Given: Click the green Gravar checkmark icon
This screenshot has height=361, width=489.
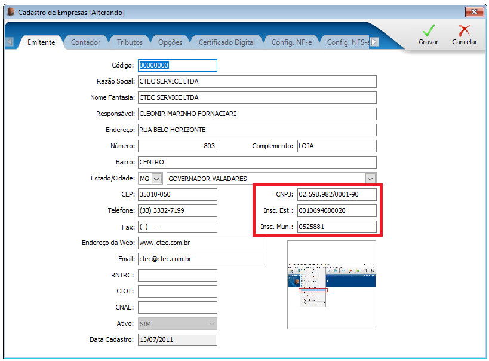Looking at the screenshot, I should [429, 30].
